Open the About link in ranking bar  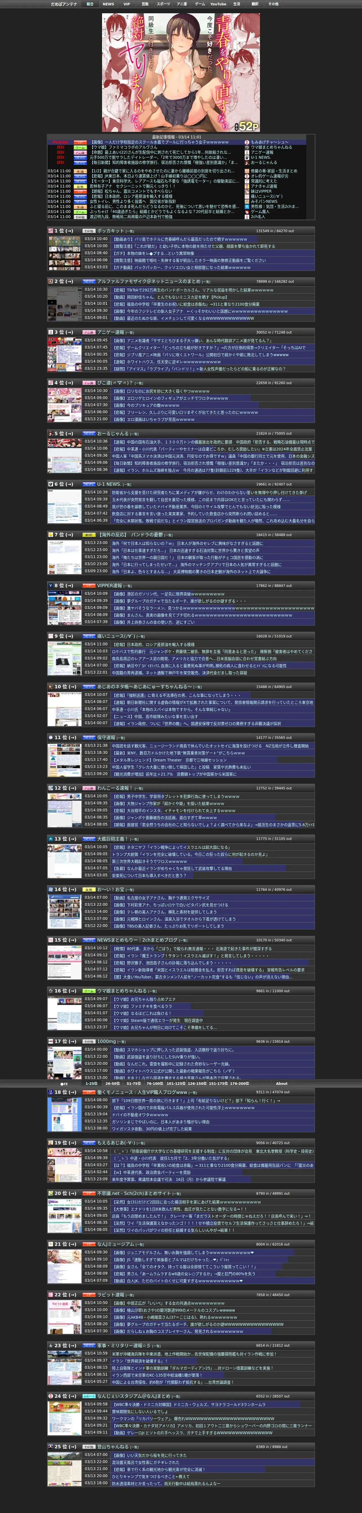point(282,1084)
